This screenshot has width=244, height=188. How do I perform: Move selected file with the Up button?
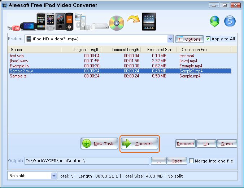coord(206,144)
